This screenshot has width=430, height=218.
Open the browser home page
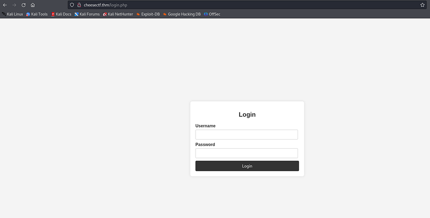33,5
